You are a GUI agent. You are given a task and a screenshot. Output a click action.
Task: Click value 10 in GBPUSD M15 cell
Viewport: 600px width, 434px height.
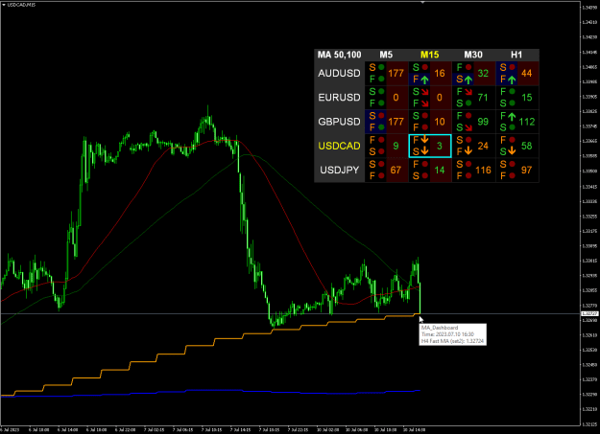point(440,122)
